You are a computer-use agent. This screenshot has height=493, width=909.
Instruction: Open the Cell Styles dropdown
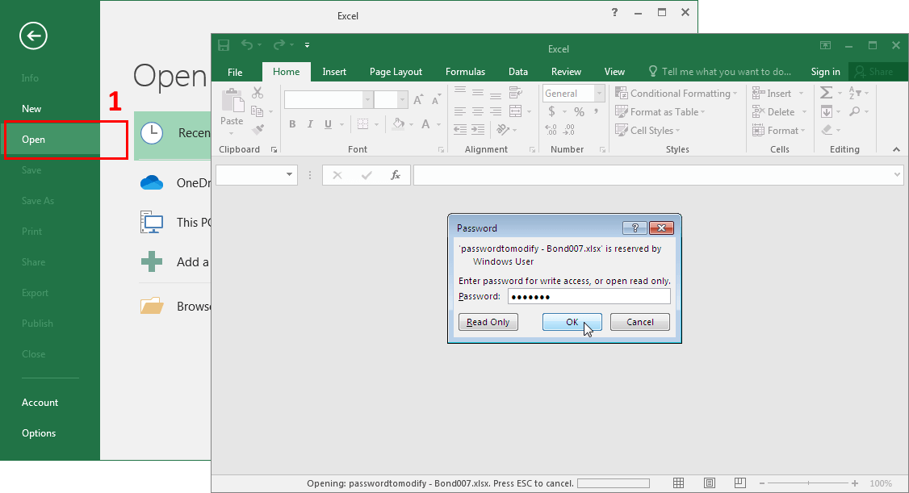point(647,131)
